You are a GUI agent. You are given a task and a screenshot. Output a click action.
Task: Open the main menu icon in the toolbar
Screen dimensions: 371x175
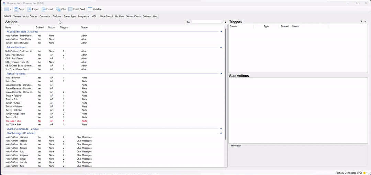pos(7,9)
